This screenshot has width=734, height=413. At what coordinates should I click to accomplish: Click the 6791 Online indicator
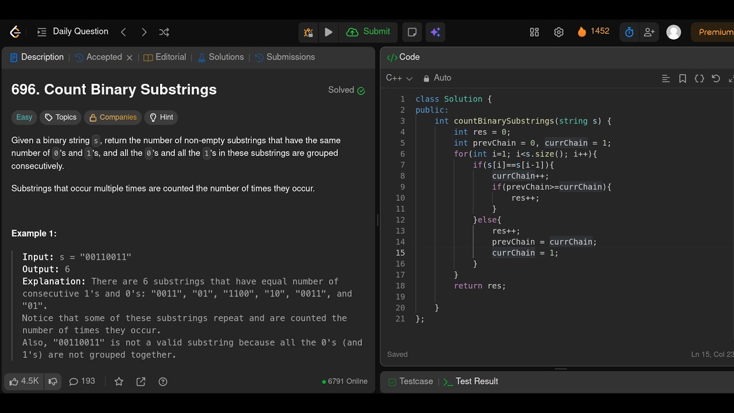[x=345, y=381]
